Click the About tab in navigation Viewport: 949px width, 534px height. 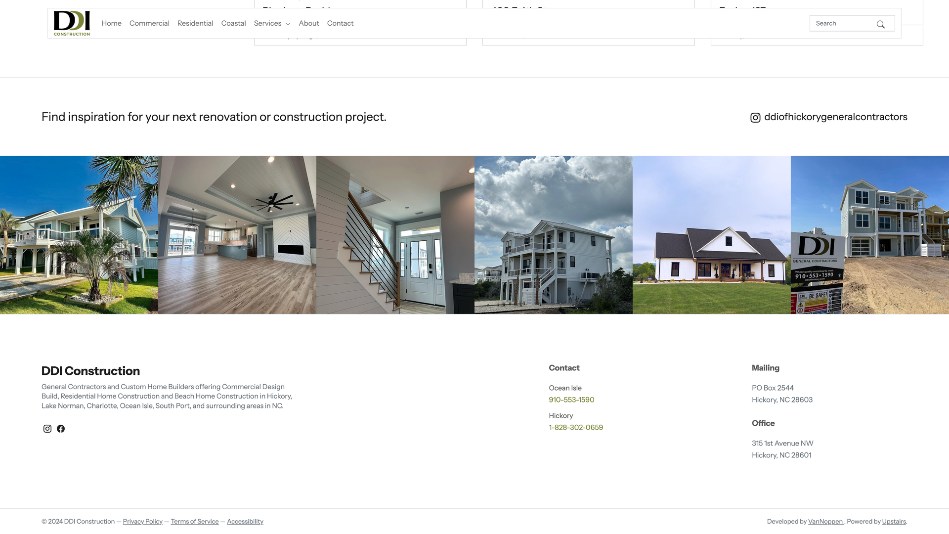(x=308, y=23)
